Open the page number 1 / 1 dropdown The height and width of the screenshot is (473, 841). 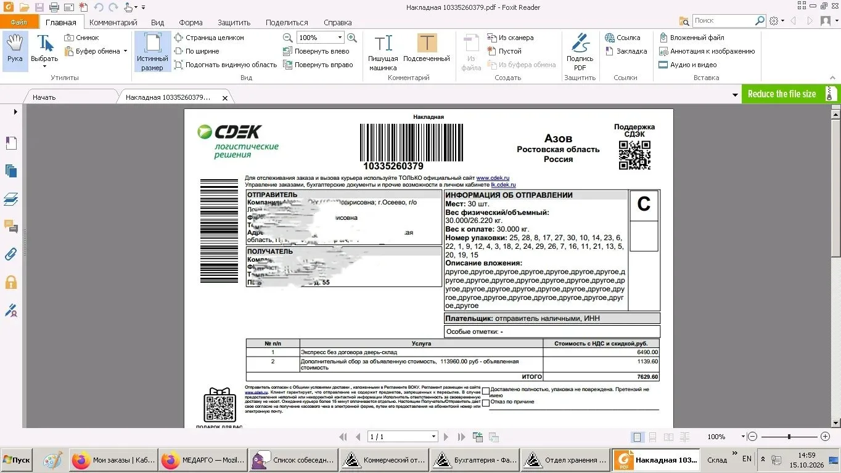[433, 437]
